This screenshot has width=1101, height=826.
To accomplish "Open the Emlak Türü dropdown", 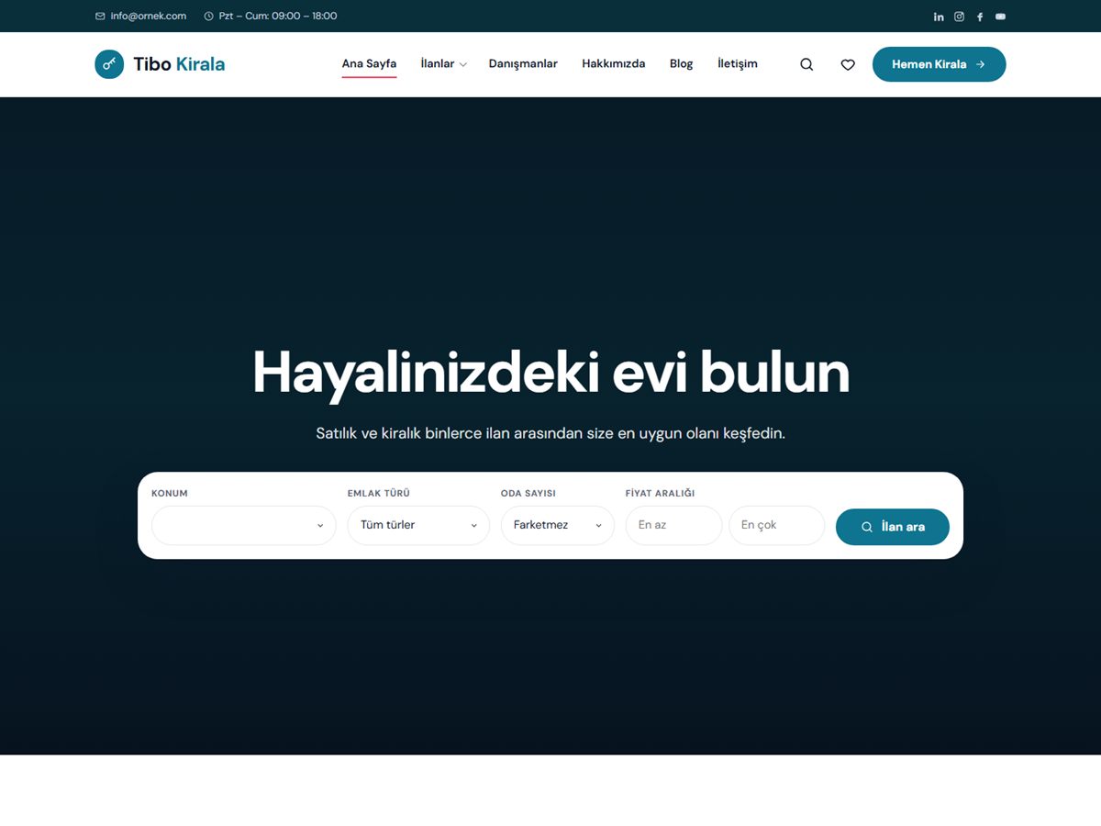I will click(418, 525).
